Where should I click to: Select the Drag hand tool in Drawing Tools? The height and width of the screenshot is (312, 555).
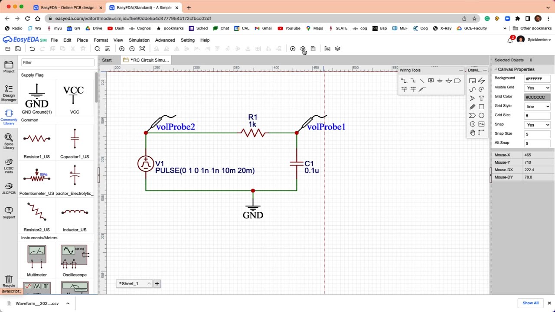(473, 133)
